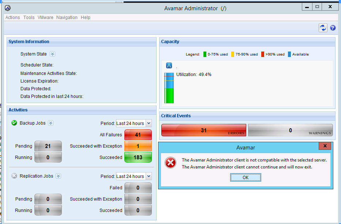Click blue Available legend swatch
Image resolution: width=341 pixels, height=224 pixels.
289,54
